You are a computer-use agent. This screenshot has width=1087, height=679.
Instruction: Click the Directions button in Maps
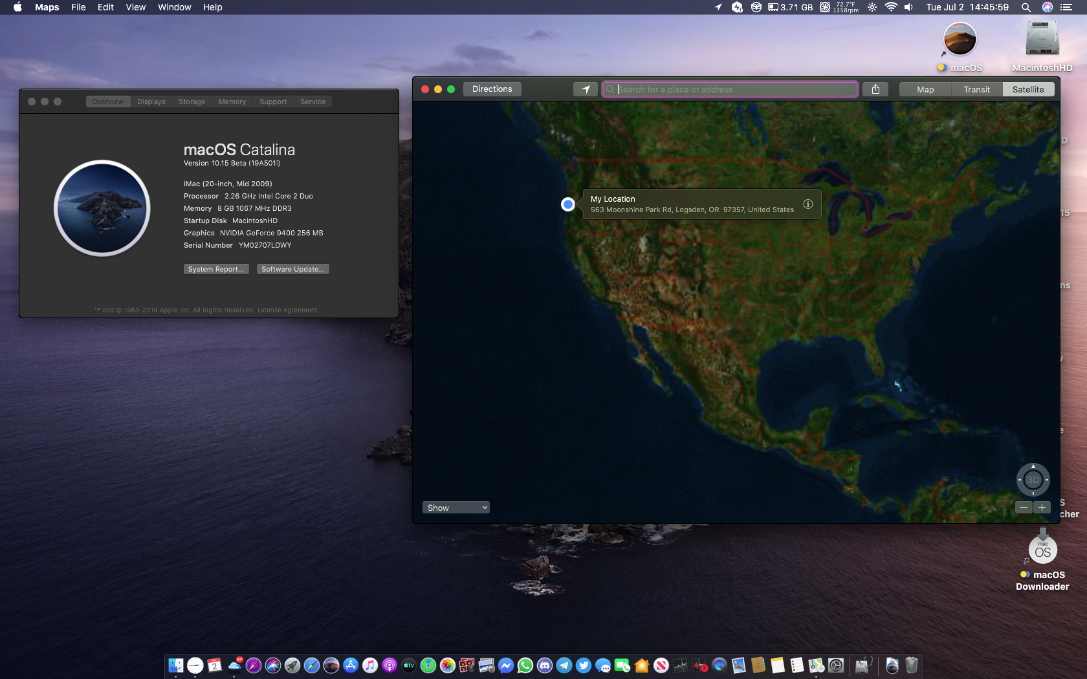tap(492, 89)
